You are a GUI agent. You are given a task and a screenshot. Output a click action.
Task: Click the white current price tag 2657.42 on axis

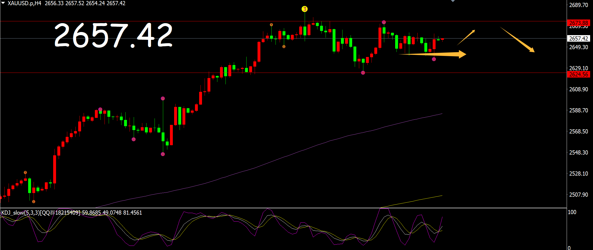579,39
